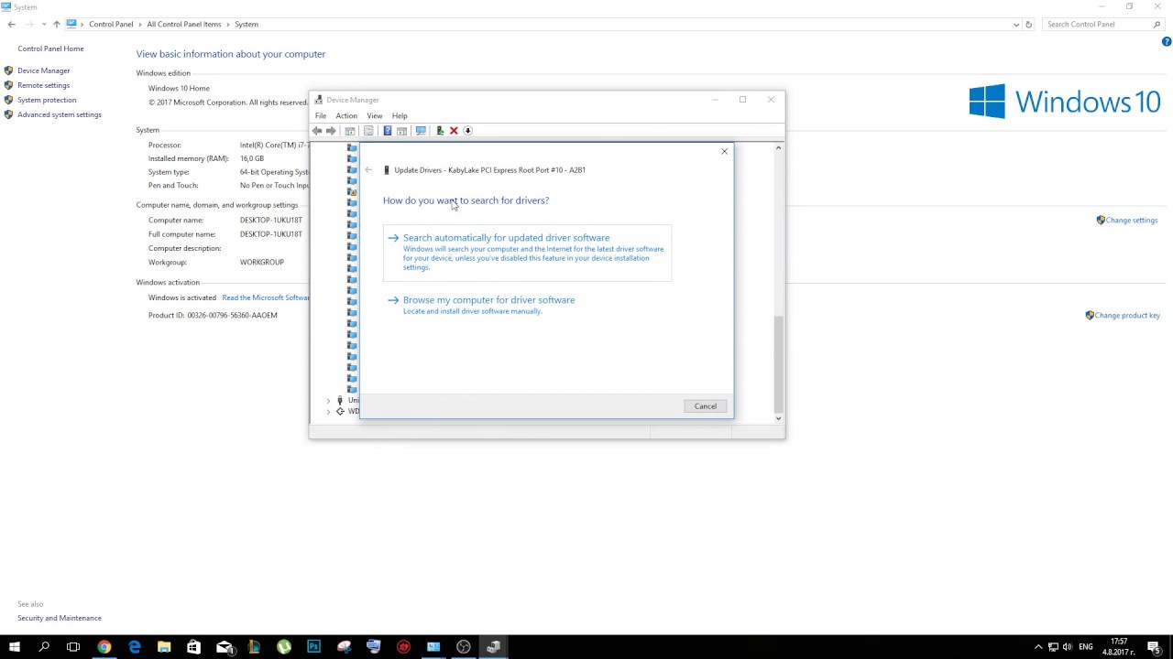The image size is (1173, 659).
Task: Open the Help menu in Device Manager
Action: coord(400,116)
